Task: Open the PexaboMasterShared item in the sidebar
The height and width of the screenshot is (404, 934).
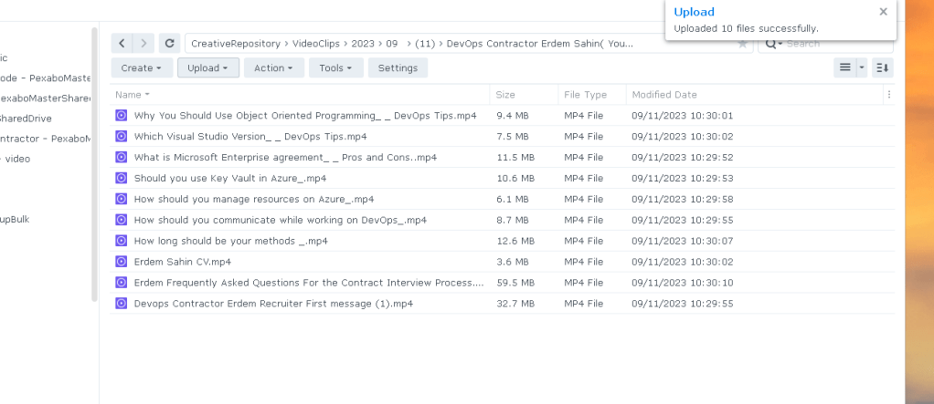Action: pyautogui.click(x=46, y=98)
